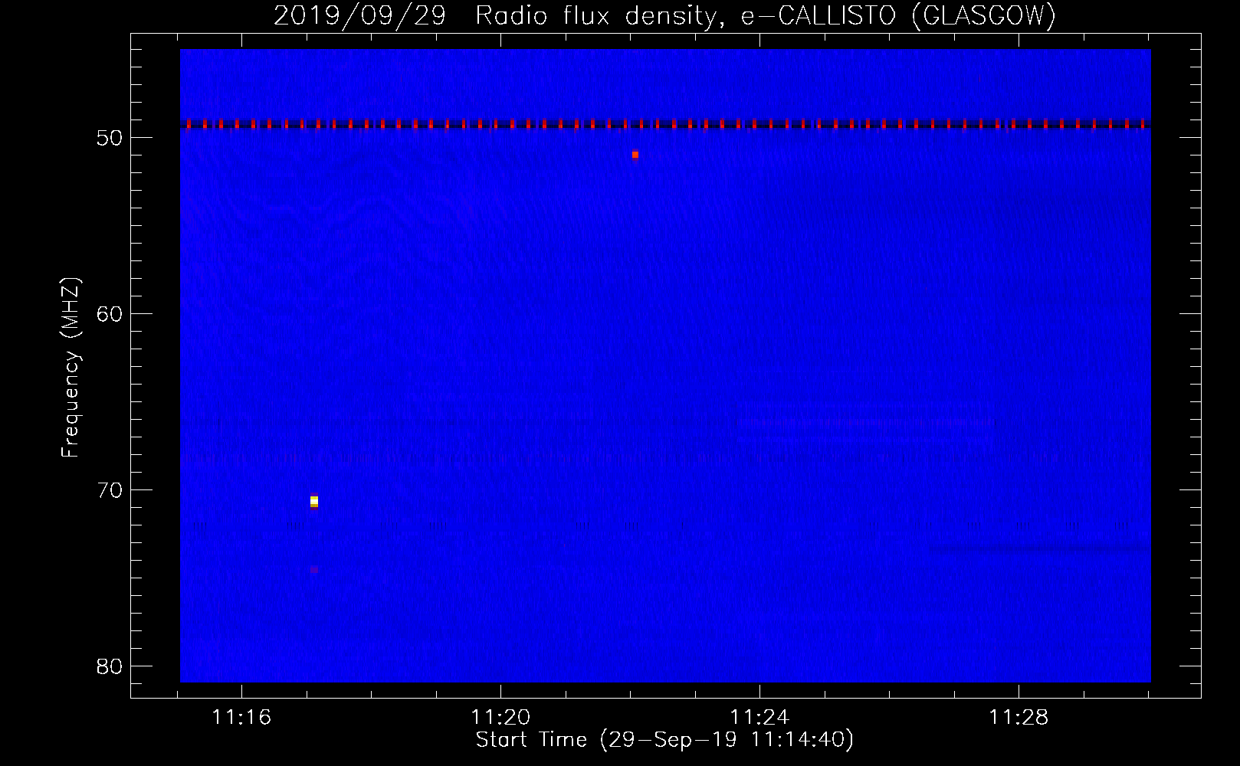Image resolution: width=1240 pixels, height=766 pixels.
Task: Click the 70 frequency tick label
Action: pos(110,490)
